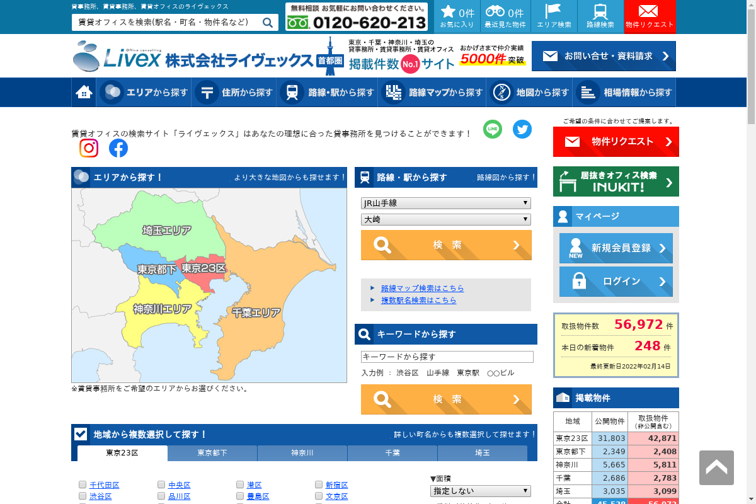Image resolution: width=756 pixels, height=504 pixels.
Task: Open 複数駅名検索はこちら link
Action: tap(418, 301)
